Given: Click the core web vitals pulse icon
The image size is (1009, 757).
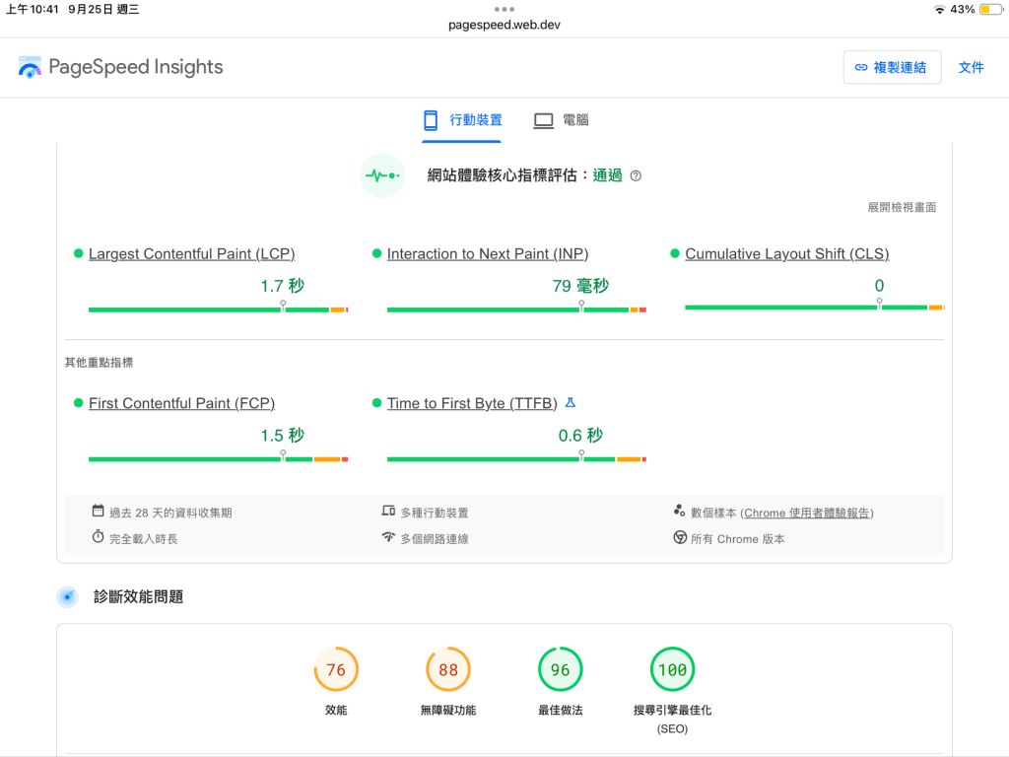Looking at the screenshot, I should click(382, 175).
